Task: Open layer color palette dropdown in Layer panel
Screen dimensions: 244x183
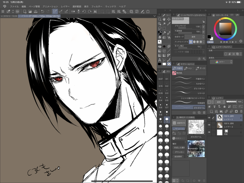Action: pos(211,102)
